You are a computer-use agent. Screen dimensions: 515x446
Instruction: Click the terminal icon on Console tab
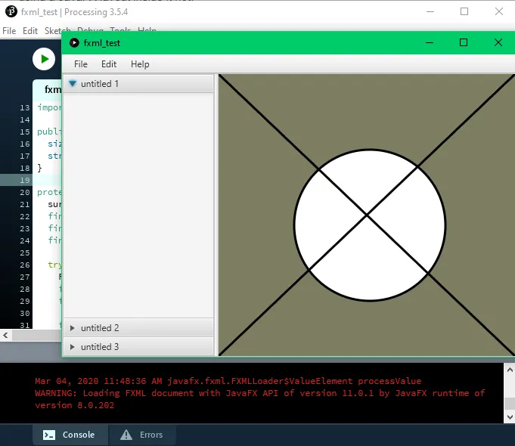(49, 435)
